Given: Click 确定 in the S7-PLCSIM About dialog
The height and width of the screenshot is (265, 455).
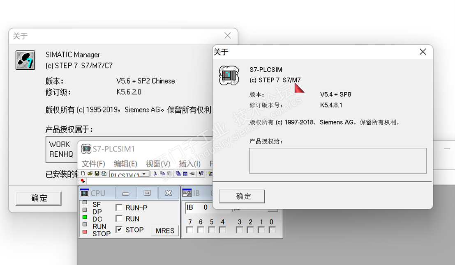Looking at the screenshot, I should (242, 196).
